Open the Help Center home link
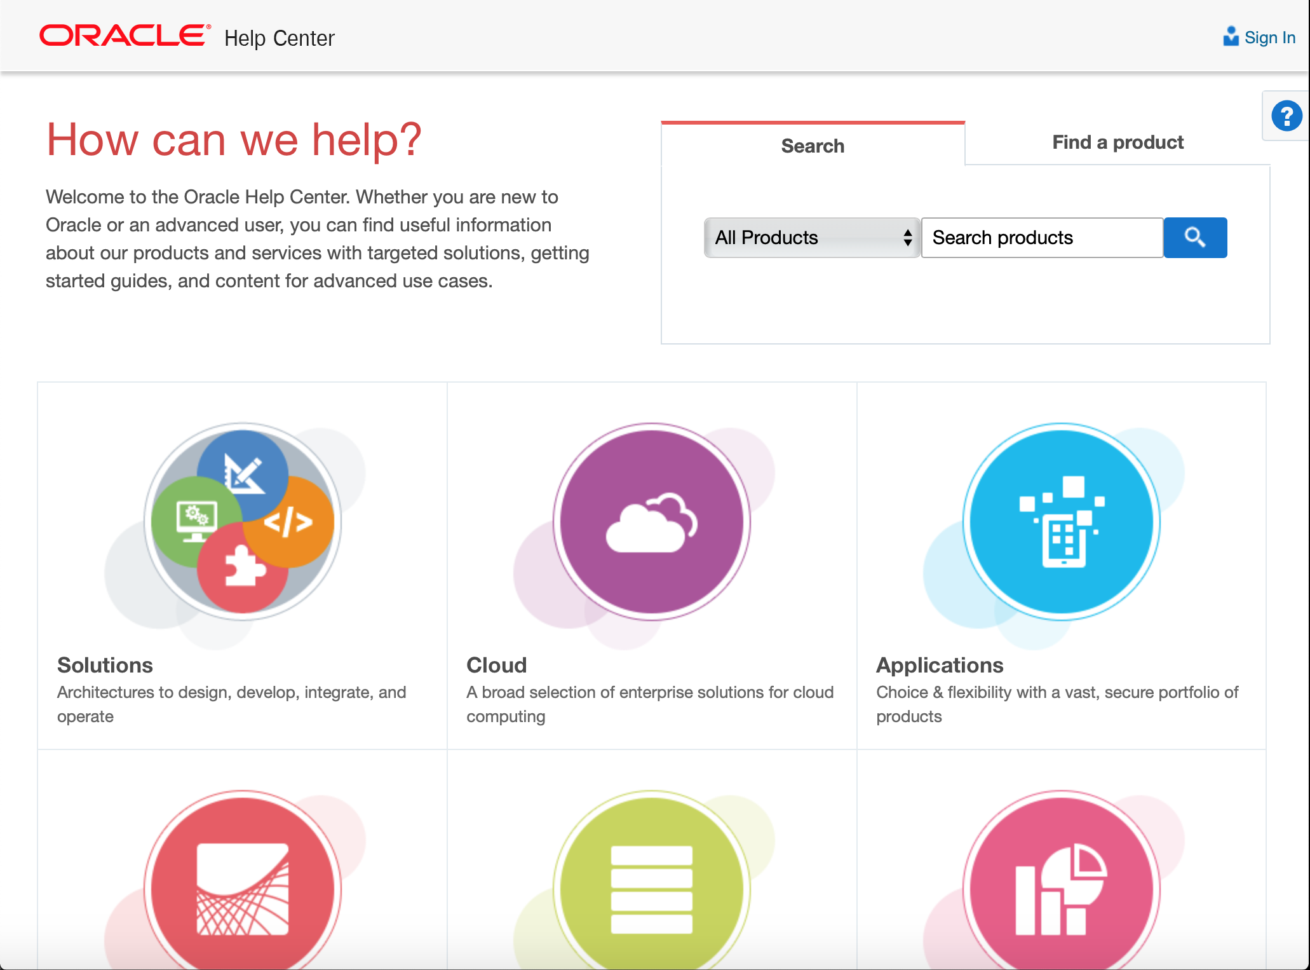This screenshot has height=970, width=1310. coord(280,38)
